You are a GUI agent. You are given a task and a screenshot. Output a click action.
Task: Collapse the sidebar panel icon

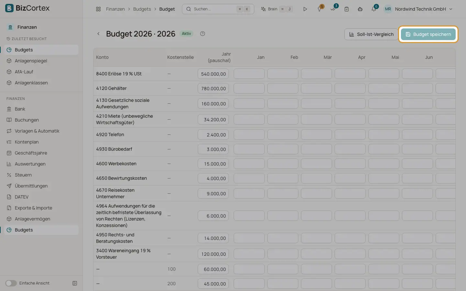tap(75, 283)
